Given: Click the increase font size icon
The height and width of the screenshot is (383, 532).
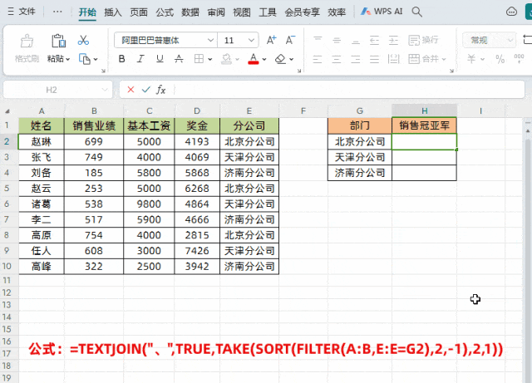Looking at the screenshot, I should (x=271, y=40).
